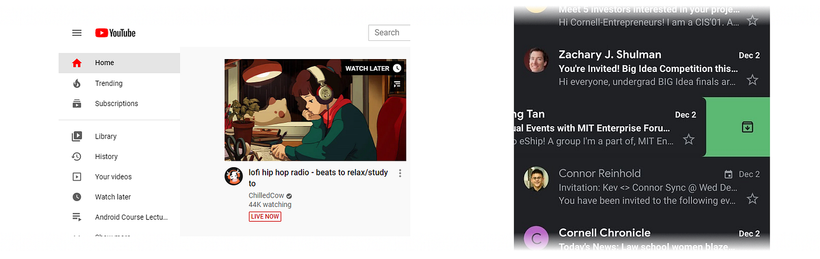Open Connor Reinhold email

point(642,187)
